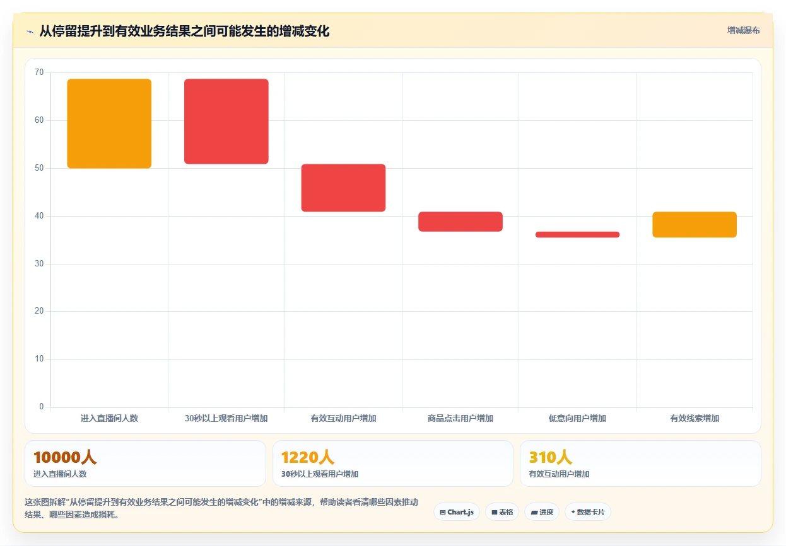Select the red 30秒以上观看用户增加 bar
786x546 pixels.
click(x=226, y=122)
